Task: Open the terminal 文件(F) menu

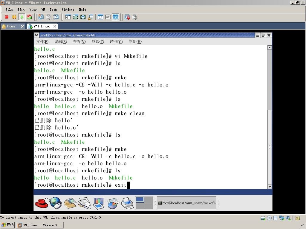Action: pyautogui.click(x=42, y=41)
